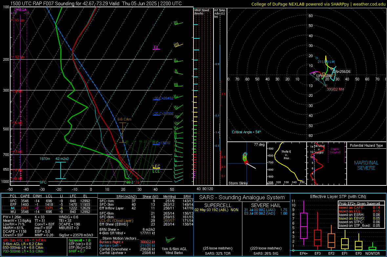Click the 'Corfidi Downshear = 256/26 kt' line

(127, 249)
